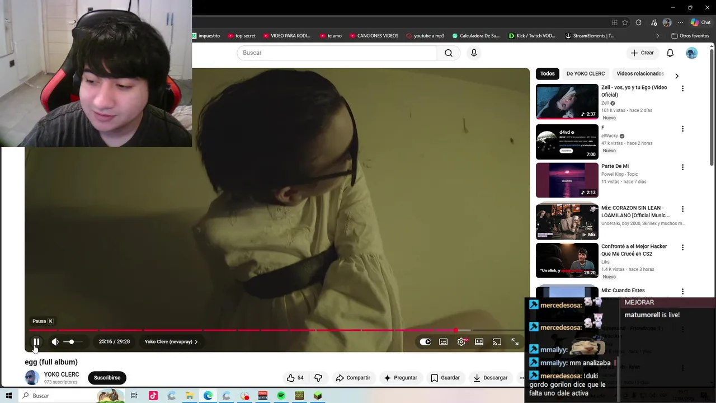Viewport: 716px width, 403px height.
Task: Open the HD settings gear in the player
Action: (461, 341)
